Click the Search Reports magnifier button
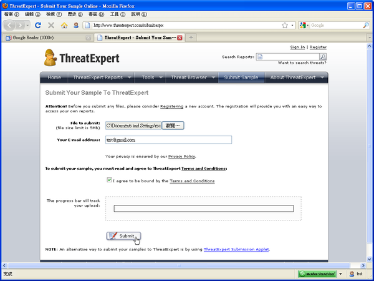This screenshot has width=374, height=281. click(x=323, y=57)
